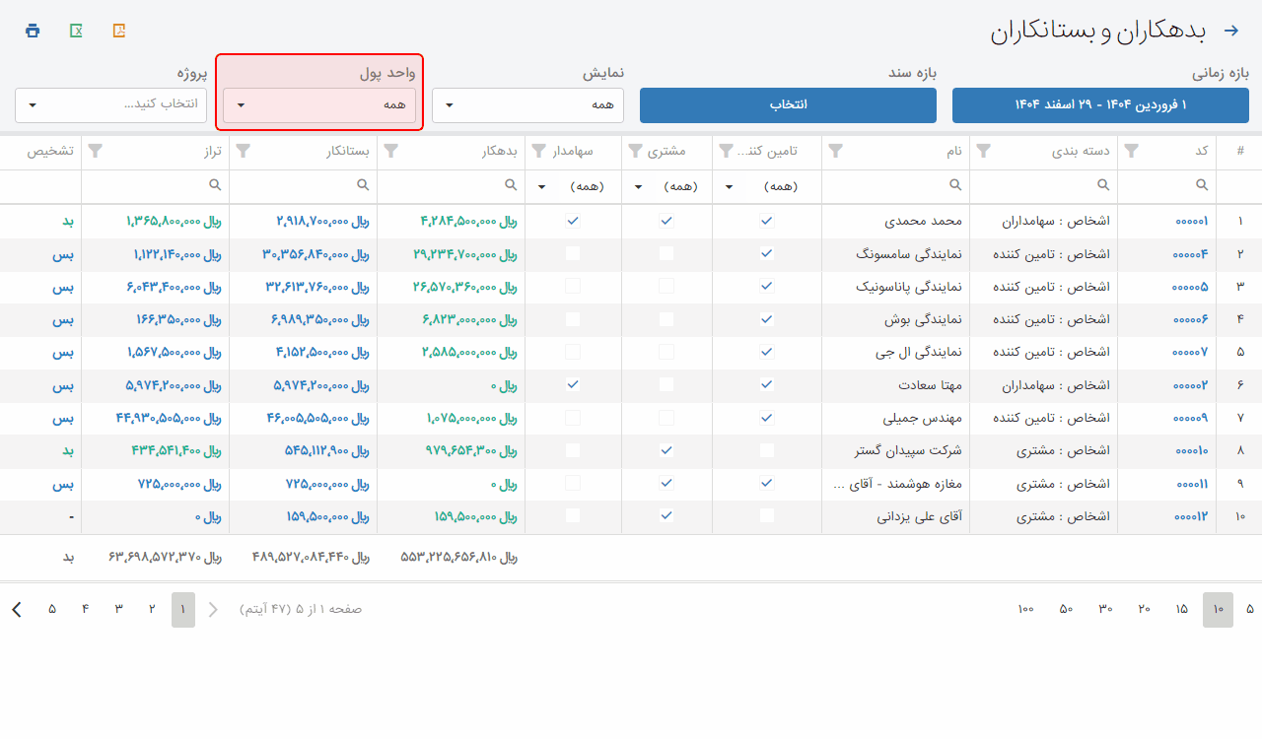Open the واحد پول dropdown

pyautogui.click(x=319, y=105)
